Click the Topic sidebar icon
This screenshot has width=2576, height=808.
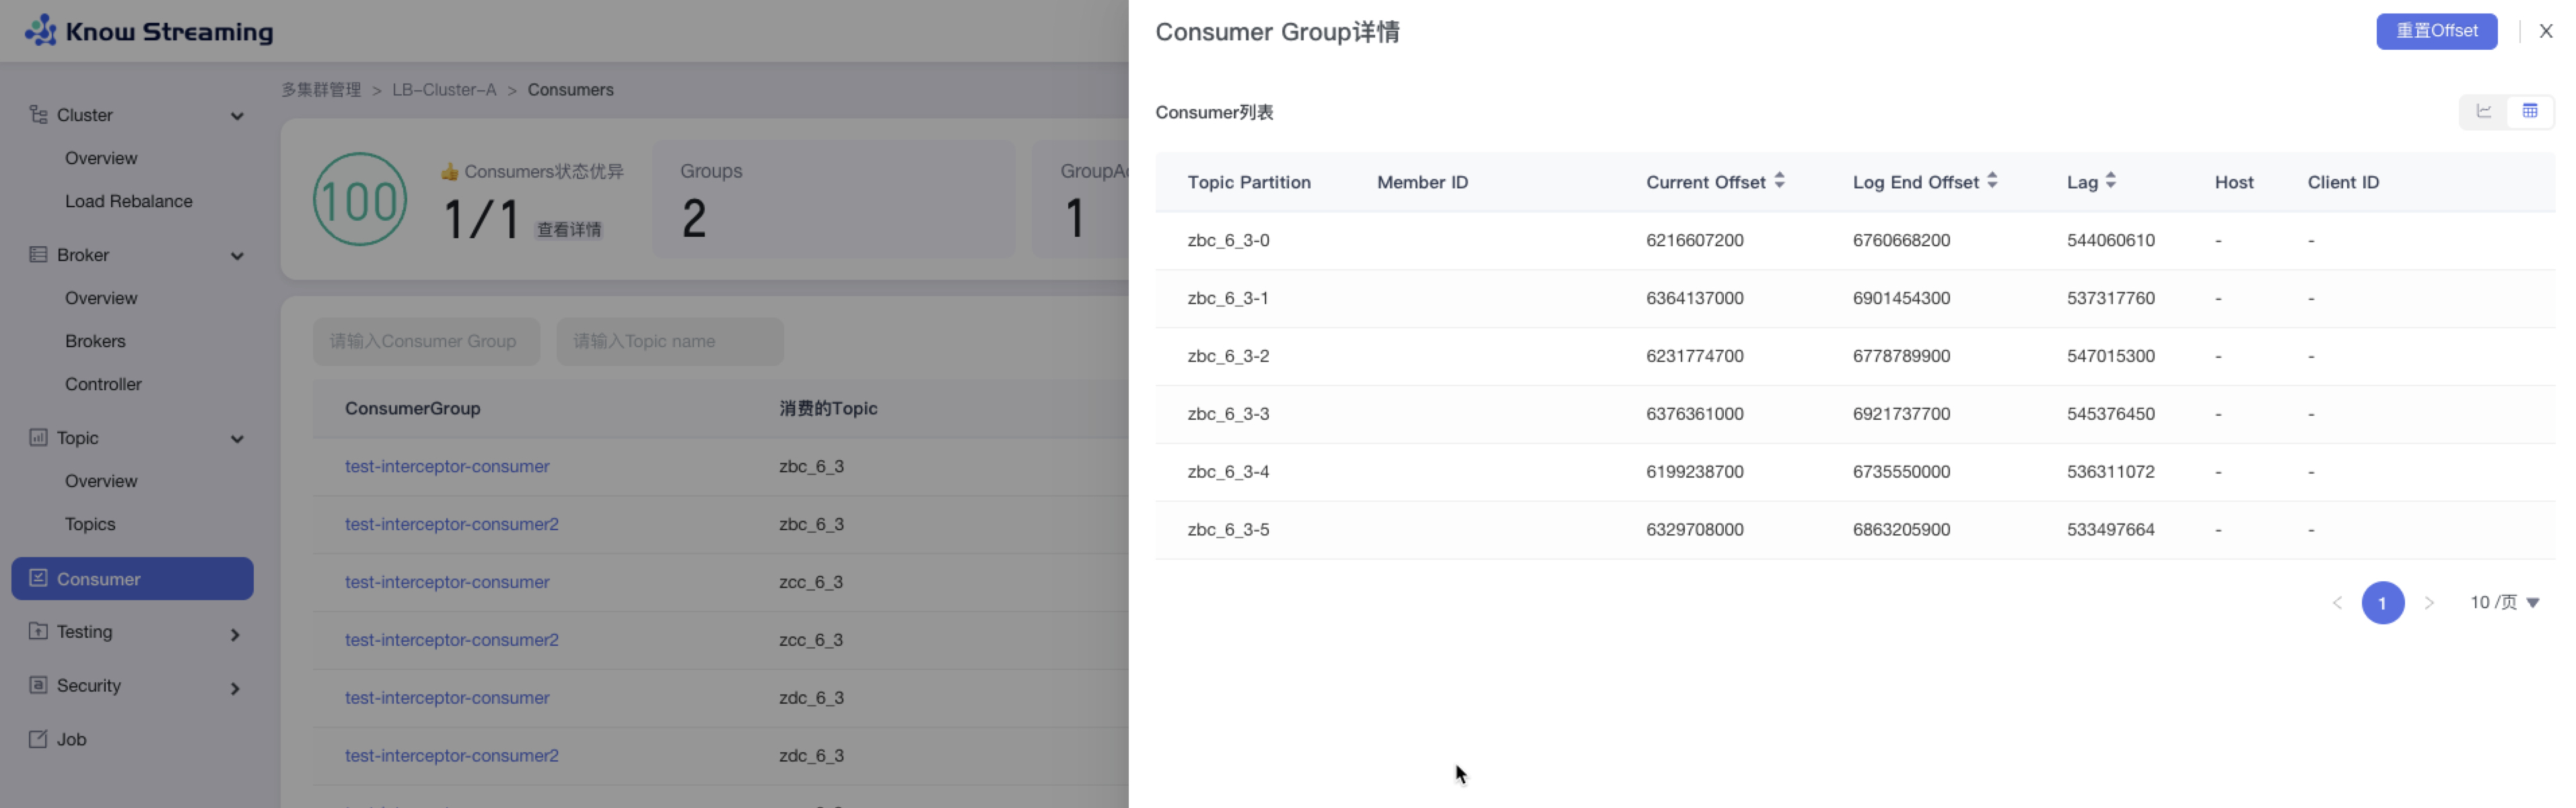click(x=38, y=437)
